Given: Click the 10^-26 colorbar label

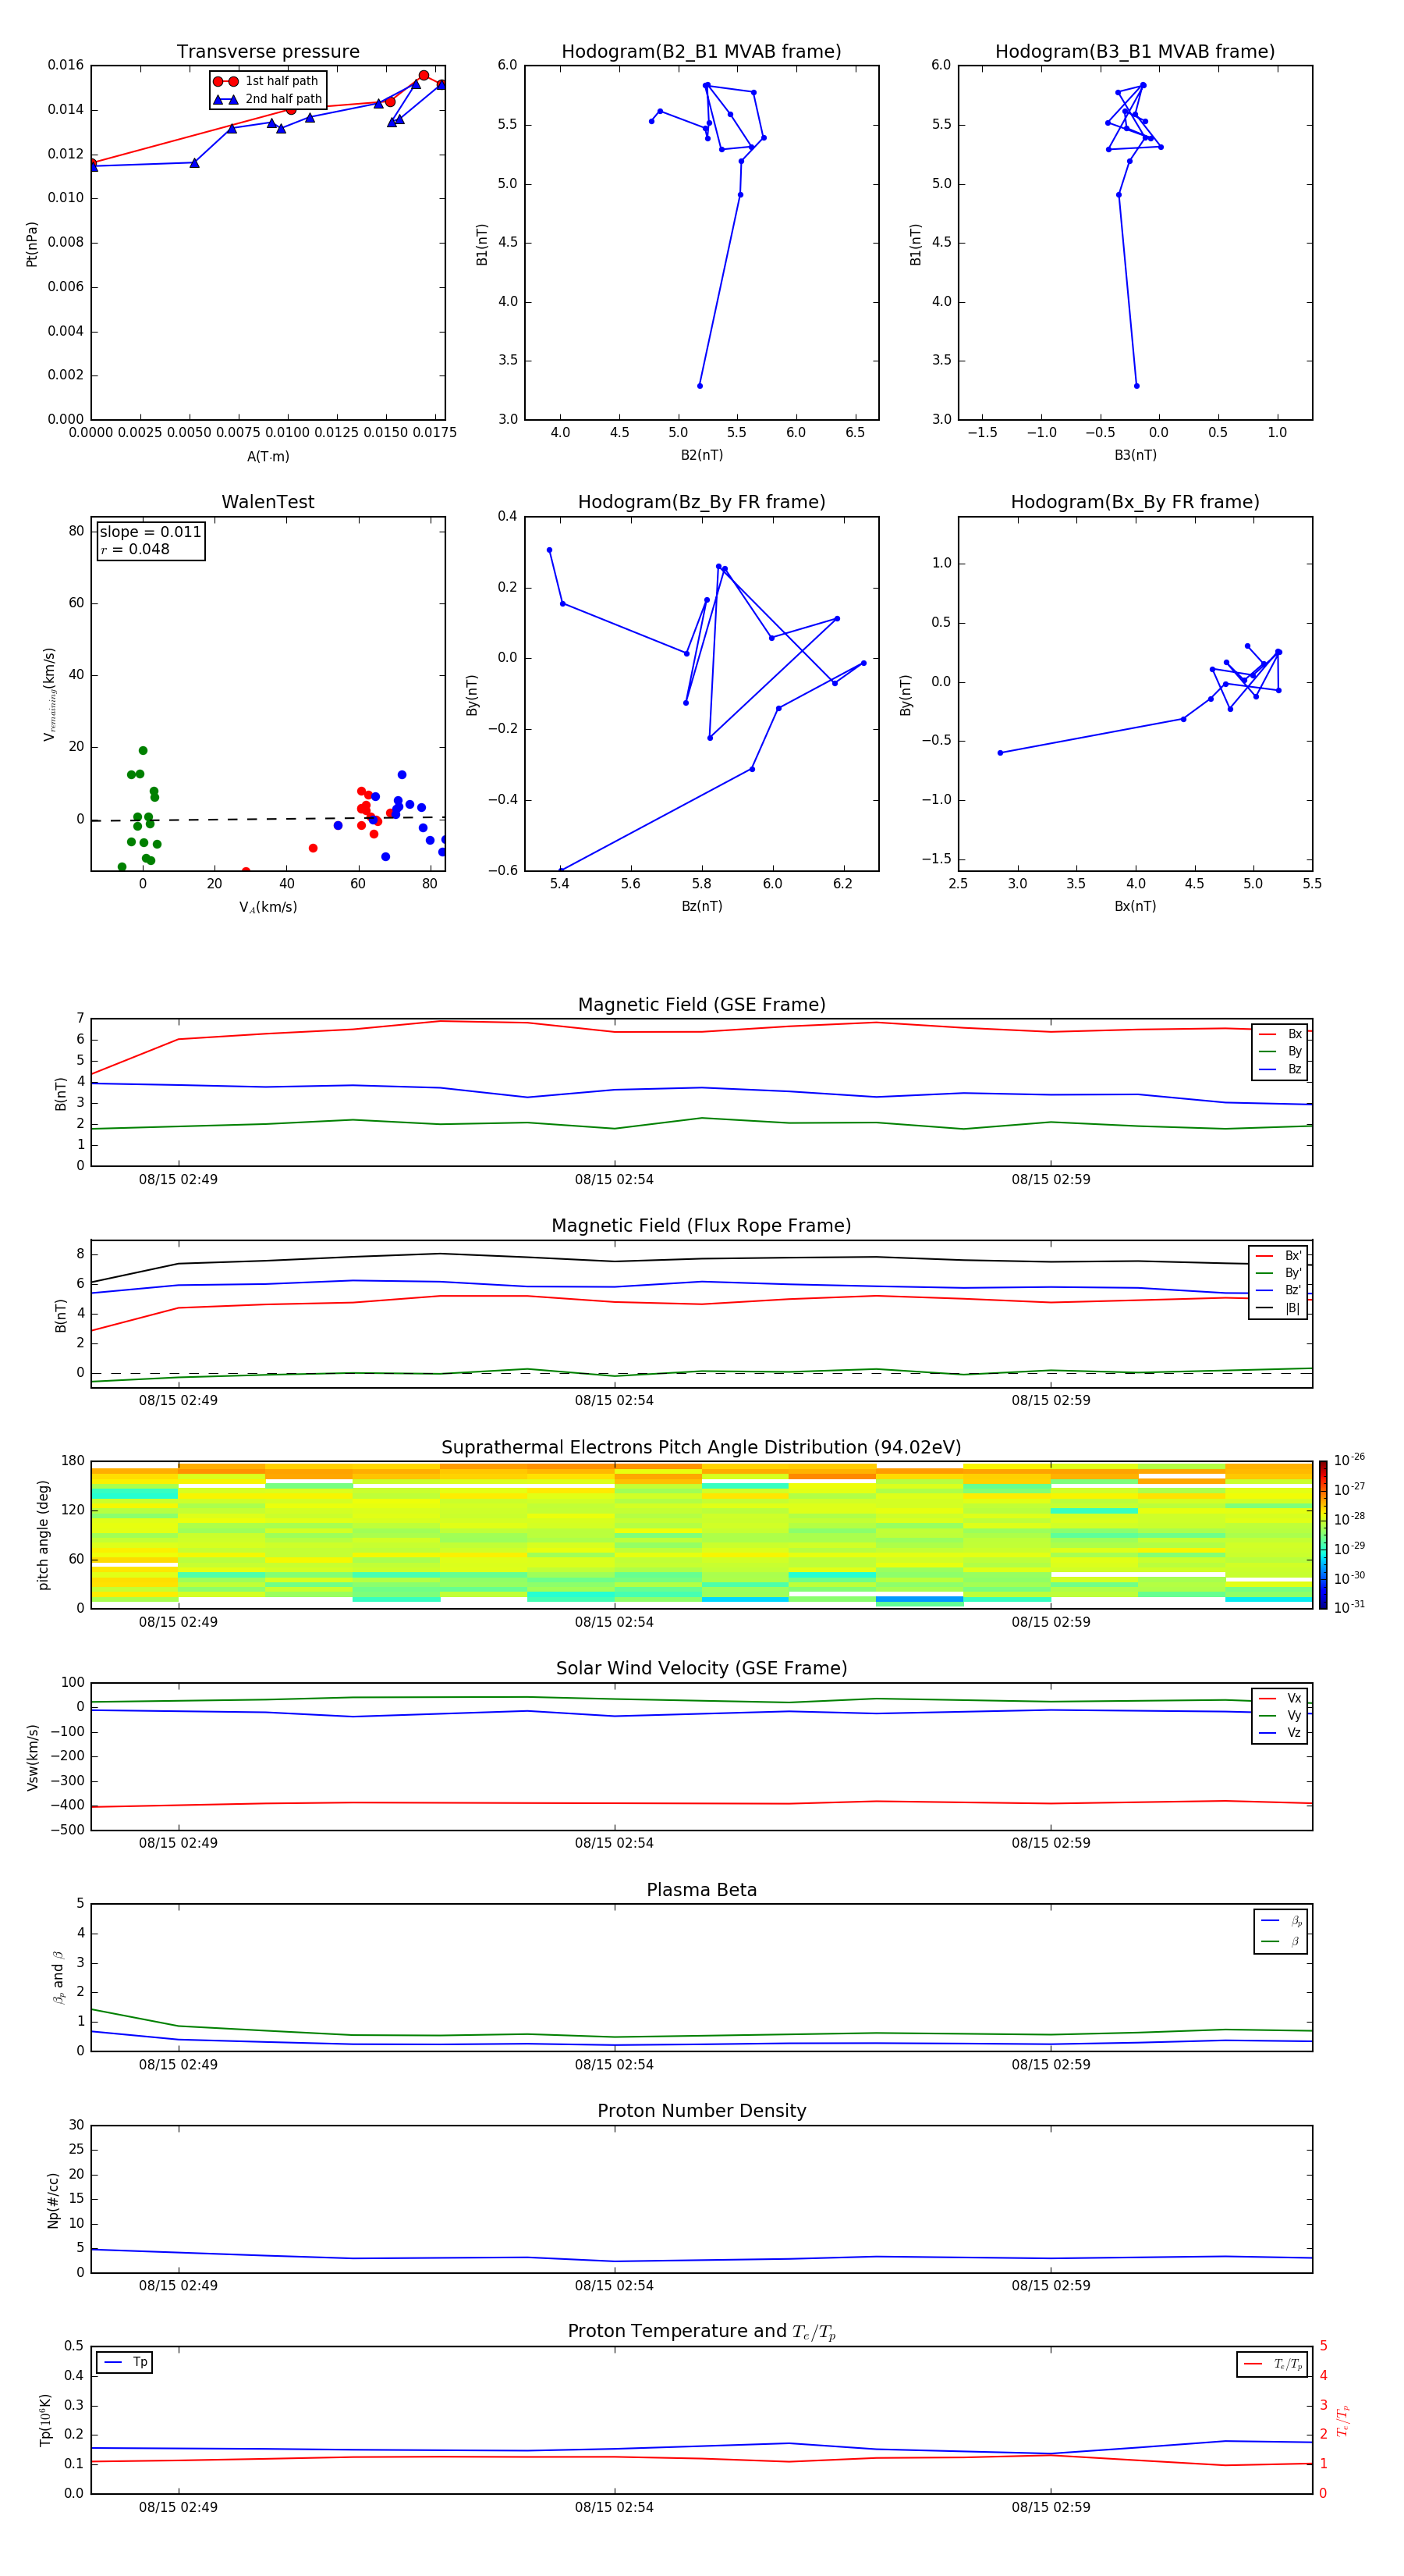Looking at the screenshot, I should pos(1348,1460).
